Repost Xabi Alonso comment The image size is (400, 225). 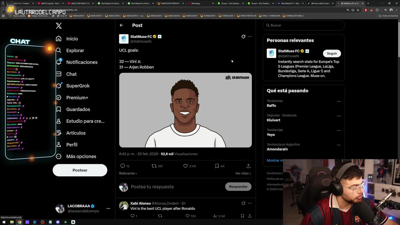tap(160, 216)
